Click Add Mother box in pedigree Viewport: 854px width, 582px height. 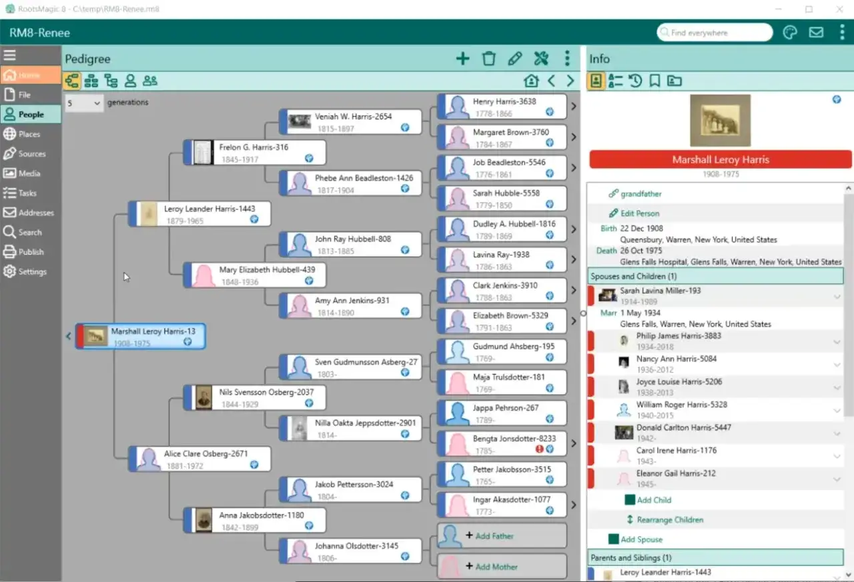502,567
